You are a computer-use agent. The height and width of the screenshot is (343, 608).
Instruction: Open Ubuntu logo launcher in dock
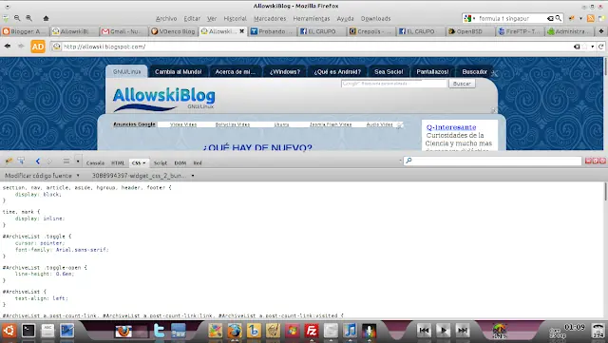[x=9, y=331]
